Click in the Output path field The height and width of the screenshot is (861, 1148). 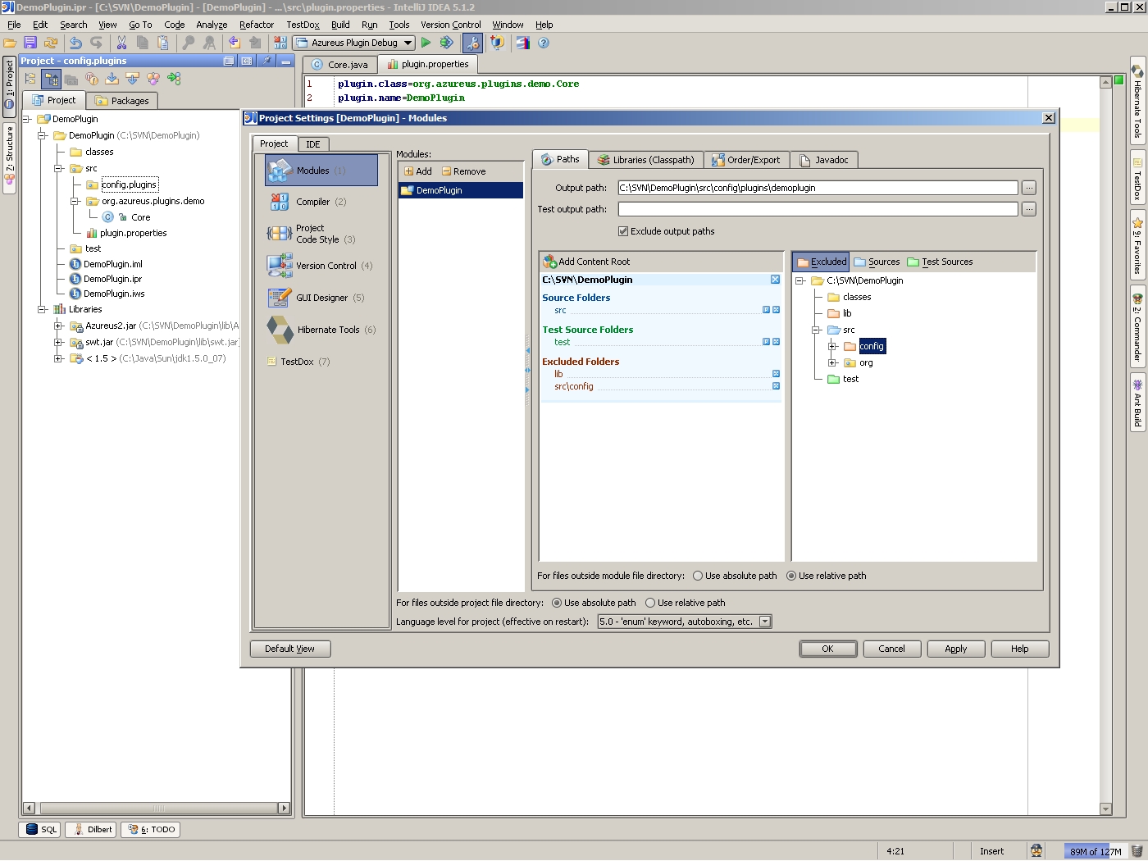[818, 188]
